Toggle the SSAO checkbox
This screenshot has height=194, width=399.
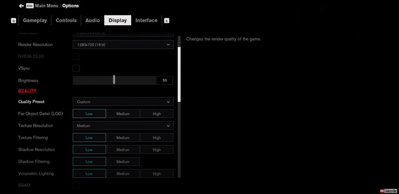point(76,185)
